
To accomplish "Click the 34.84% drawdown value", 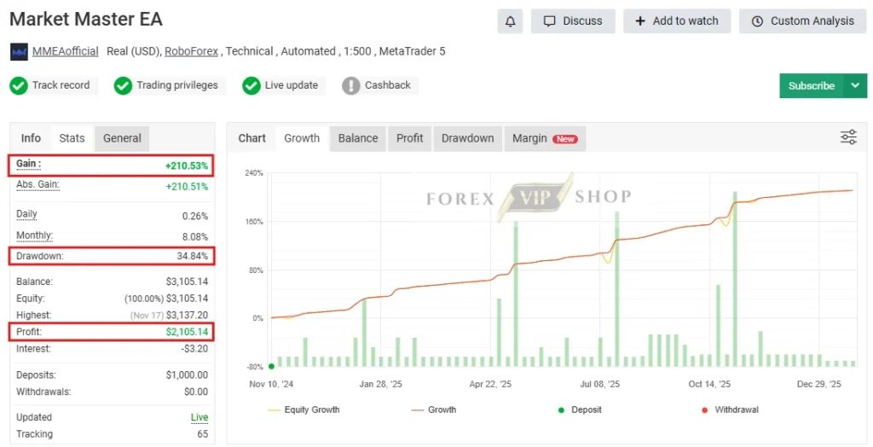I will [193, 257].
